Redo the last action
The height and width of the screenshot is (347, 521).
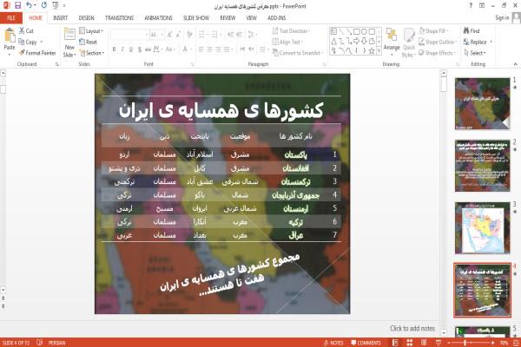pos(44,5)
